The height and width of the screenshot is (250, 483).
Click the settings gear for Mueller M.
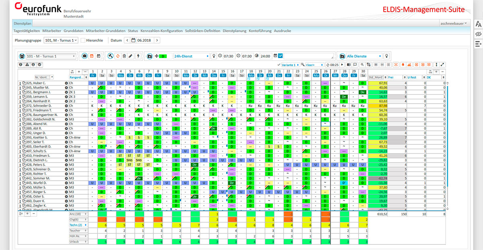tap(67, 87)
